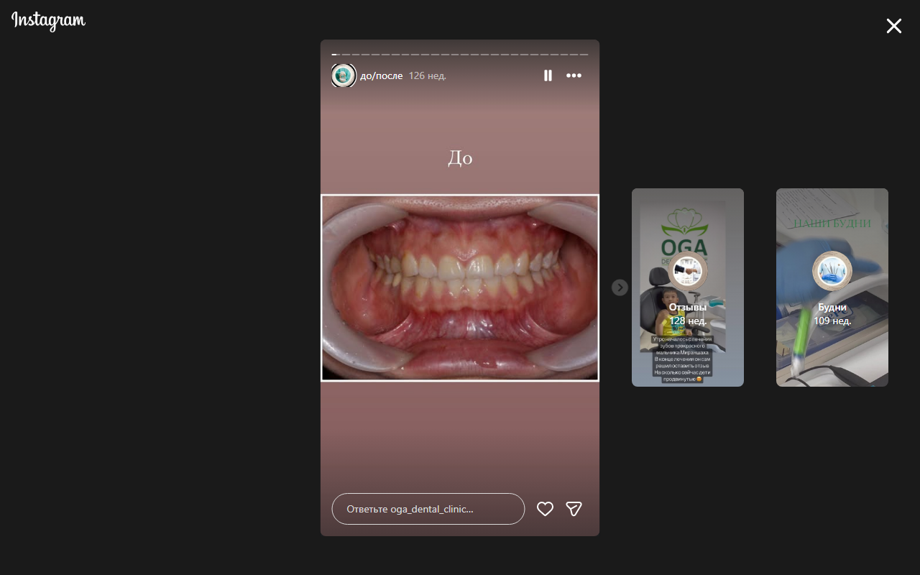Open the circular avatar on Отзывы preview
This screenshot has height=575, width=920.
pyautogui.click(x=688, y=271)
